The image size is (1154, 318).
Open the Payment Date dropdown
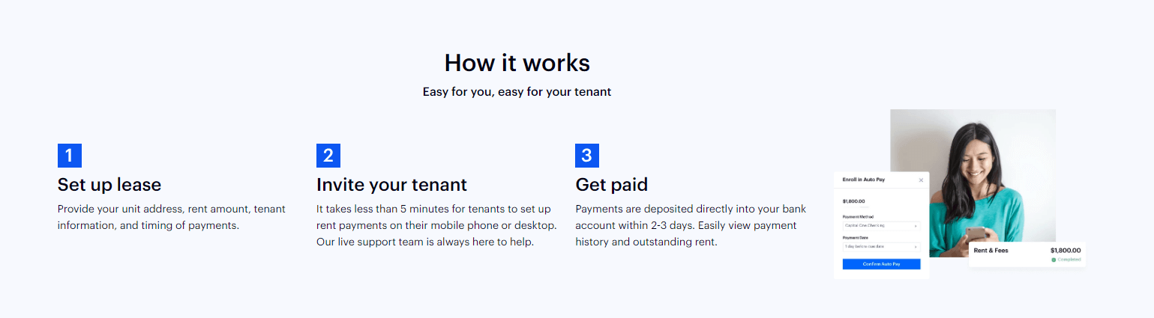(x=881, y=246)
